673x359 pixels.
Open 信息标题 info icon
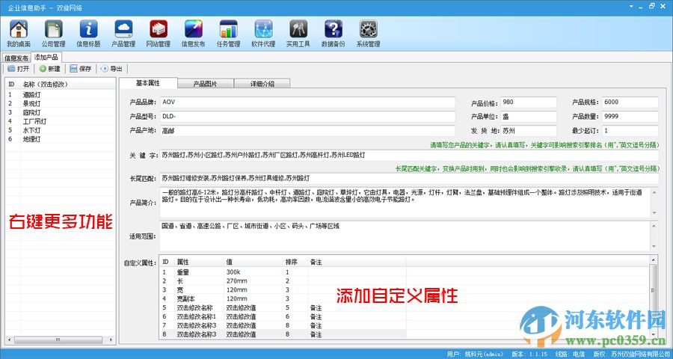(88, 33)
